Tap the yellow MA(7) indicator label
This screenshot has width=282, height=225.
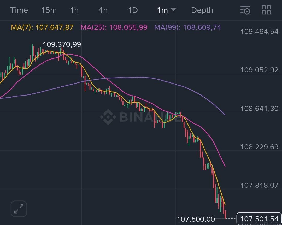coord(42,27)
